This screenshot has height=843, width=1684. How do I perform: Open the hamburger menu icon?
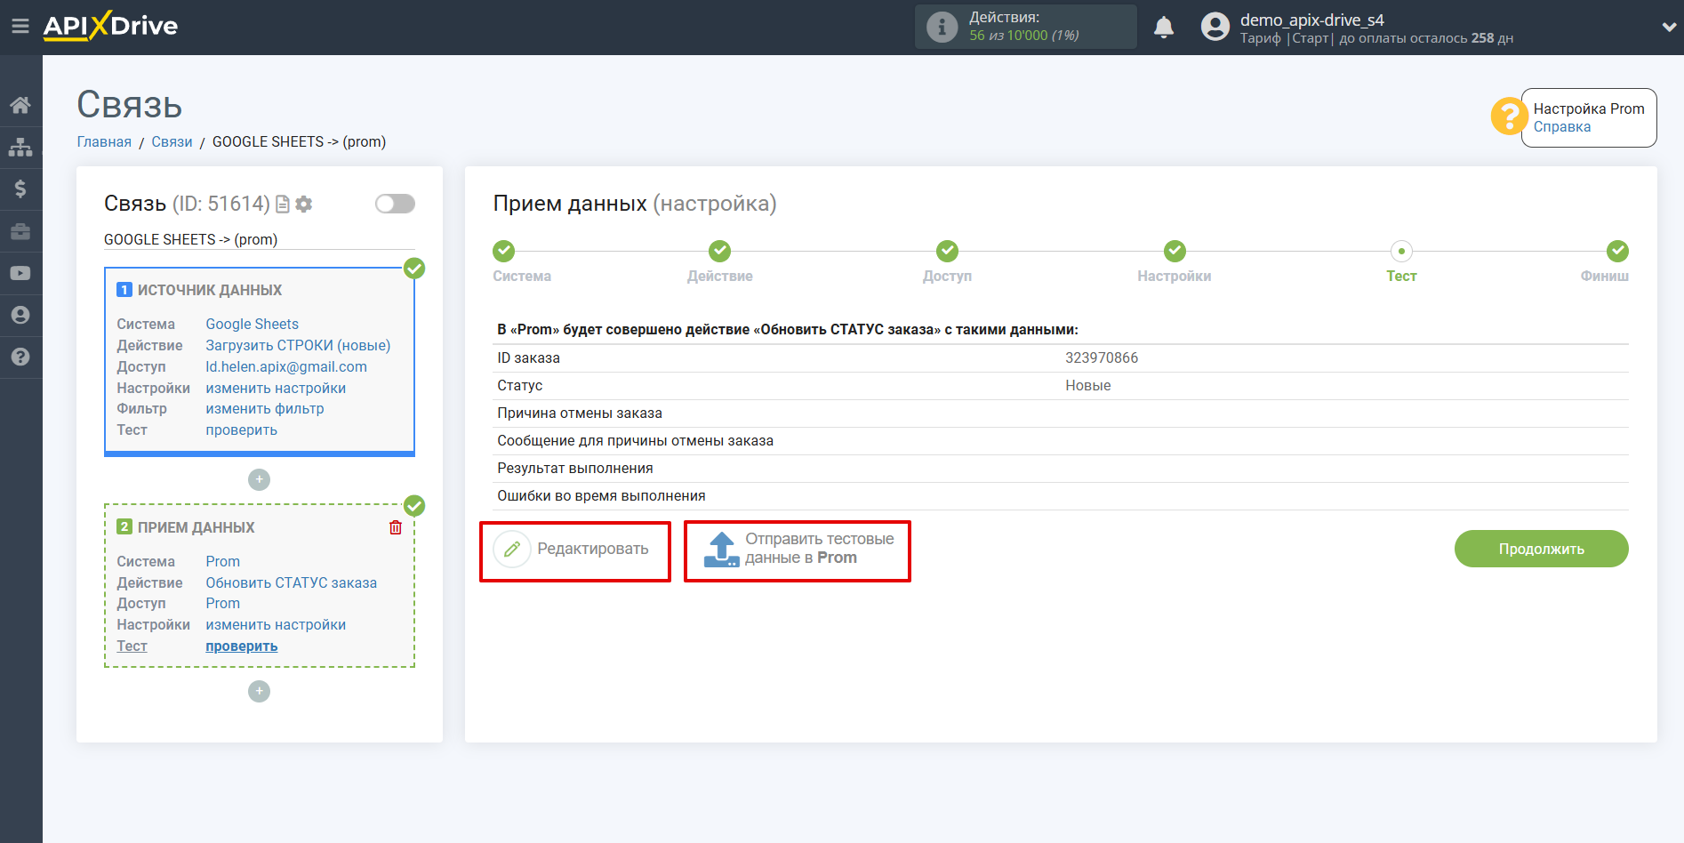pos(20,27)
